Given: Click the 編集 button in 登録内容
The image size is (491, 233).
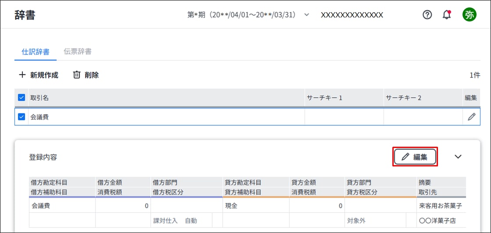Looking at the screenshot, I should click(x=415, y=157).
